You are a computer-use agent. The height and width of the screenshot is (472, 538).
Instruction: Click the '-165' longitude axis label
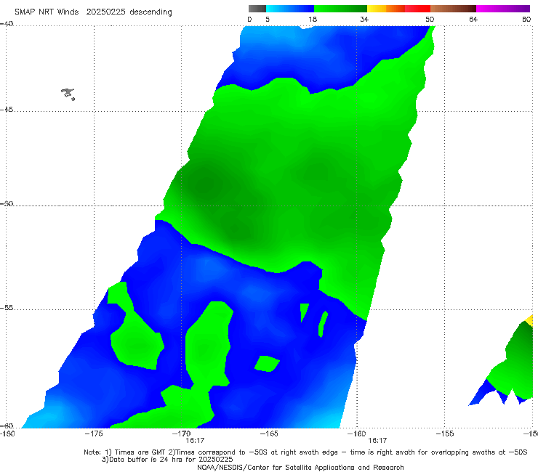269,434
